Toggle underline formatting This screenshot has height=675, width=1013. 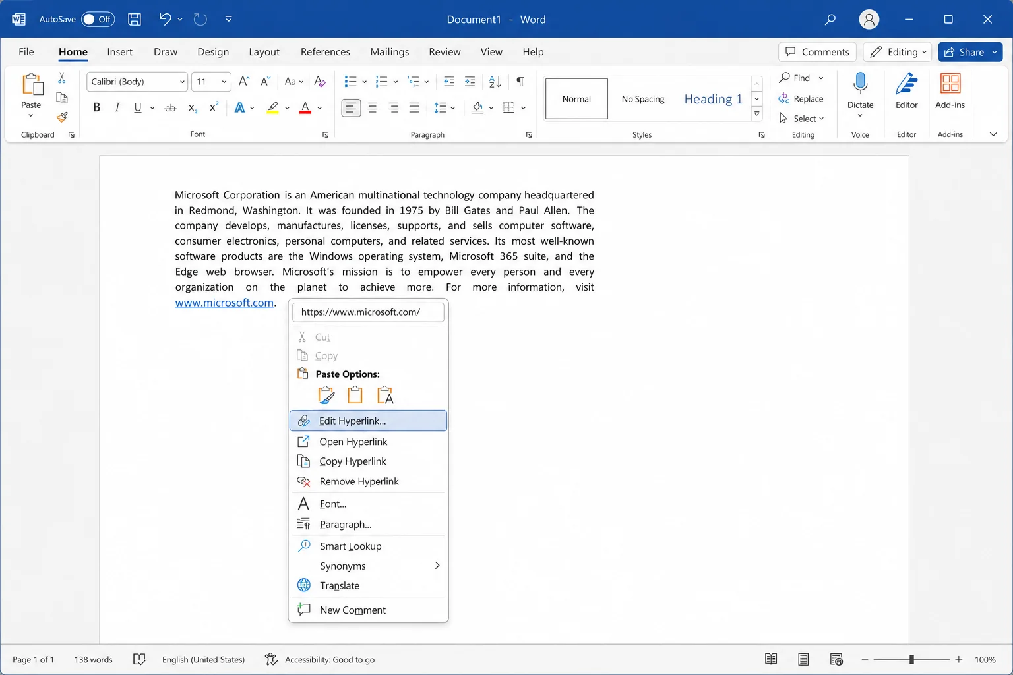click(x=137, y=107)
